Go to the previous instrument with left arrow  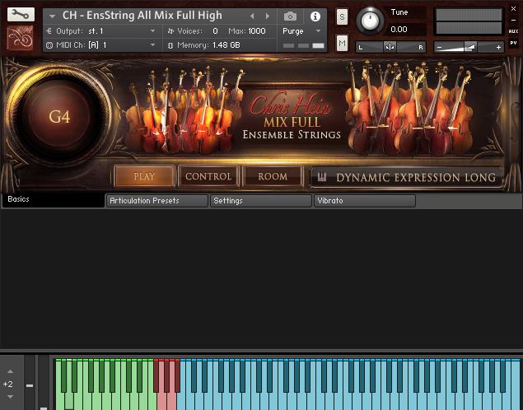click(x=252, y=16)
